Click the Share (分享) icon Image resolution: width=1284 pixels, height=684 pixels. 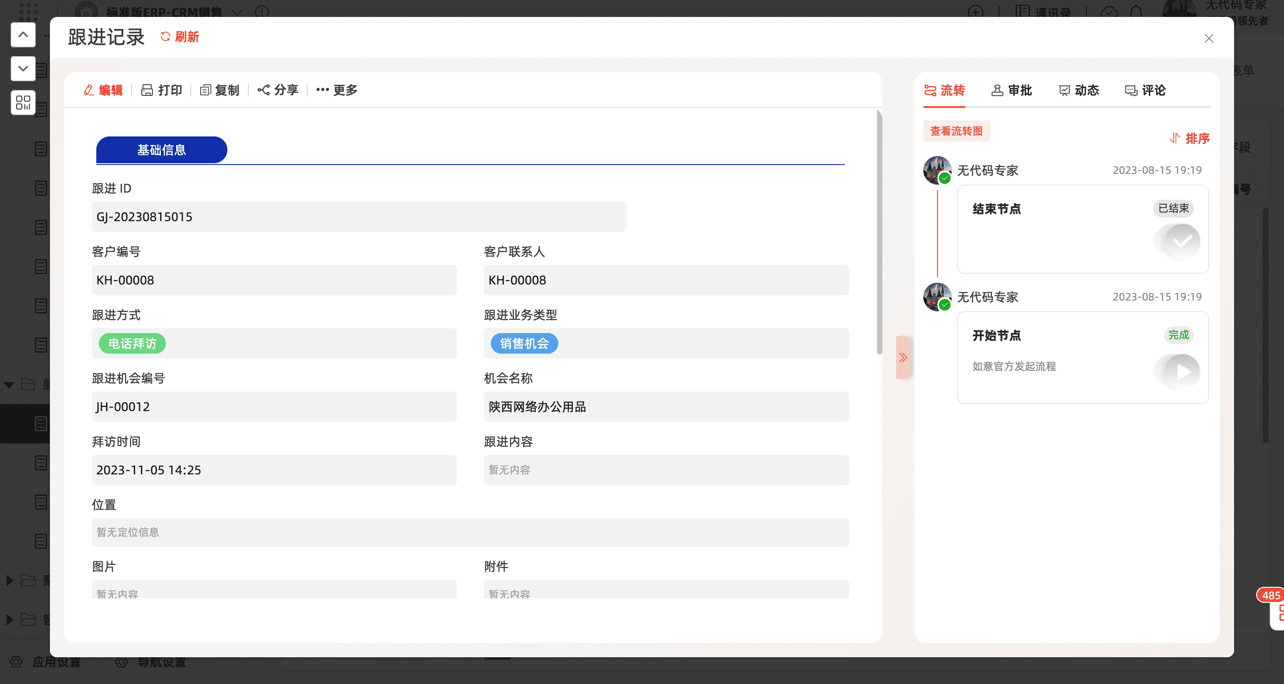263,90
